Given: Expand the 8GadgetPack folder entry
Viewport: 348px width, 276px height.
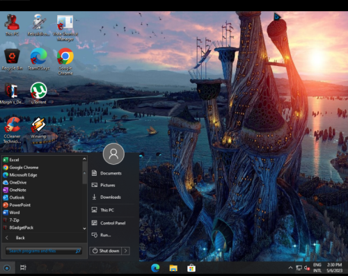Looking at the screenshot, I should (42, 227).
